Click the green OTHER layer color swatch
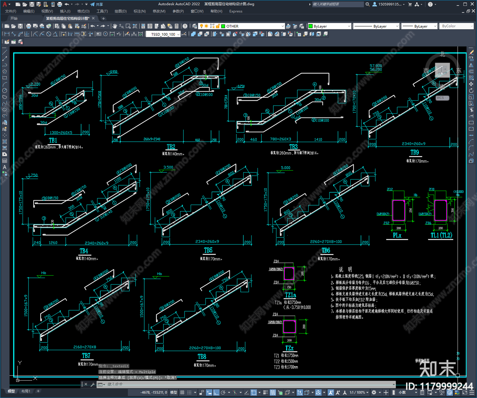Viewport: 477px width, 398px height. 223,26
